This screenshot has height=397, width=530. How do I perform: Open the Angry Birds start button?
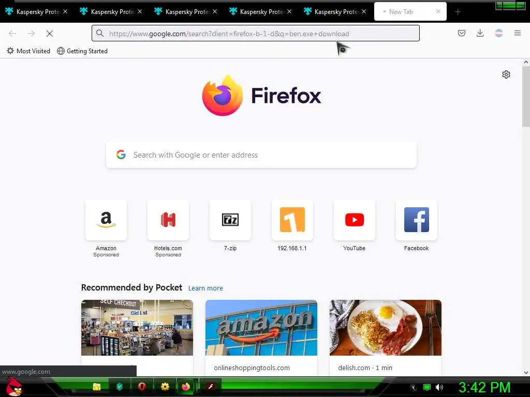point(14,387)
